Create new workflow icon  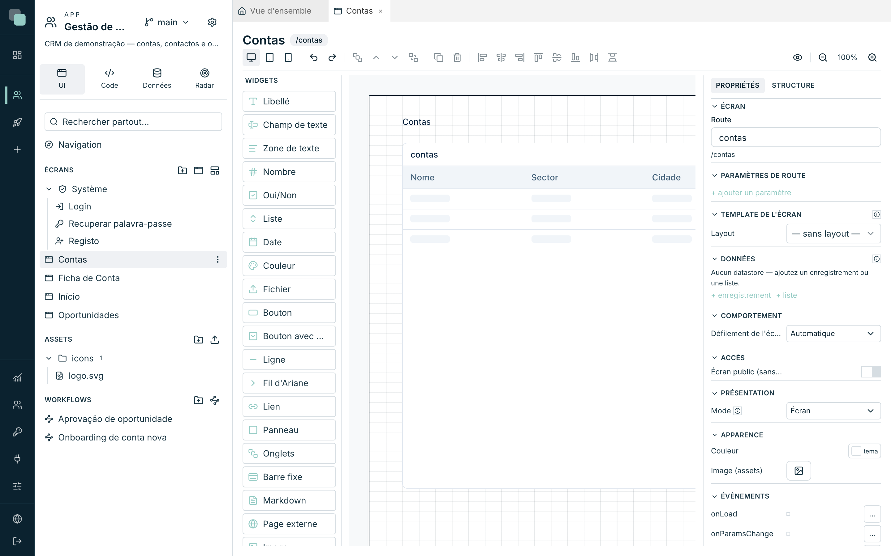pos(215,400)
